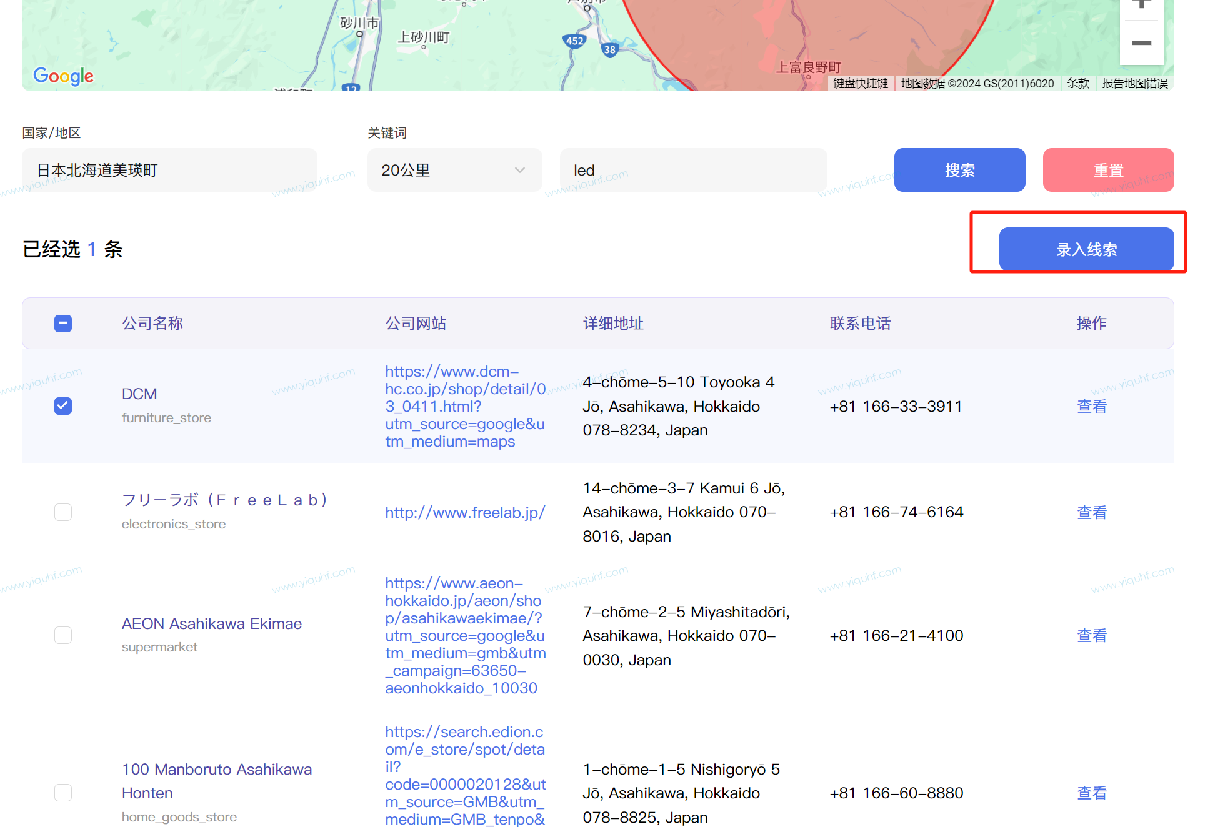
Task: Click route 452 marker on the map
Action: click(574, 41)
